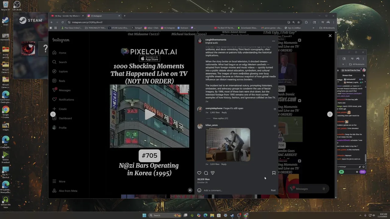Open Dashboard in the Instagram sidebar
Image resolution: width=390 pixels, height=219 pixels.
(62, 118)
